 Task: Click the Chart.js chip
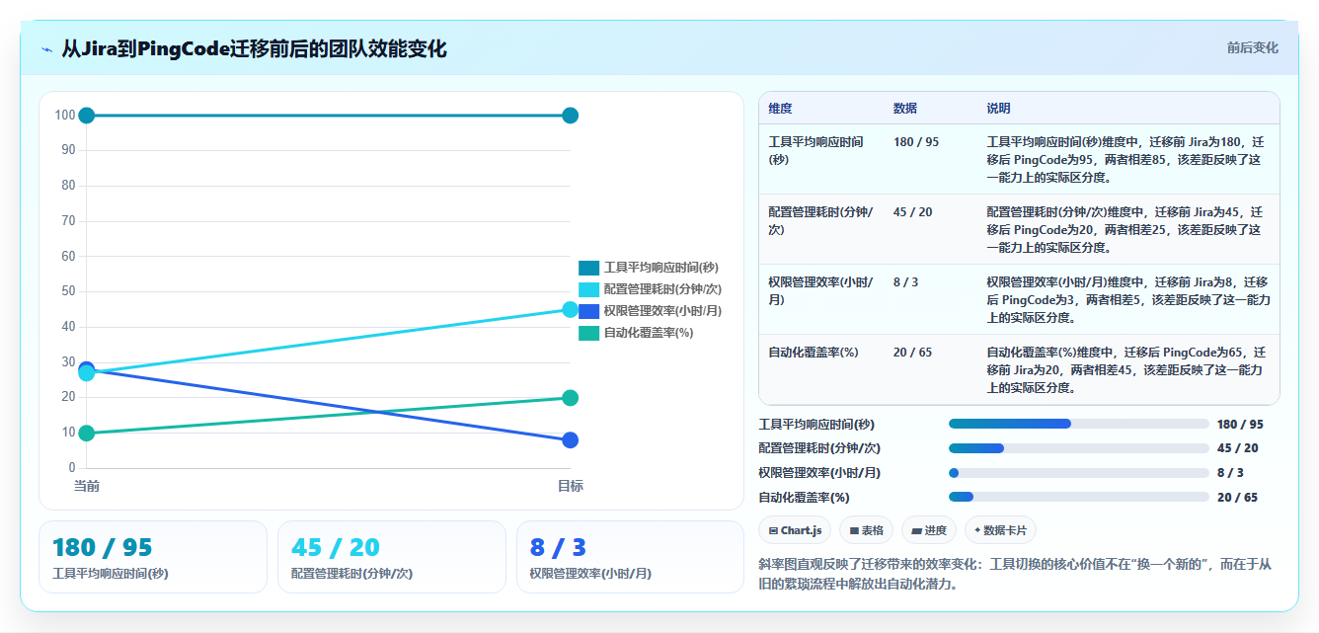coord(795,530)
